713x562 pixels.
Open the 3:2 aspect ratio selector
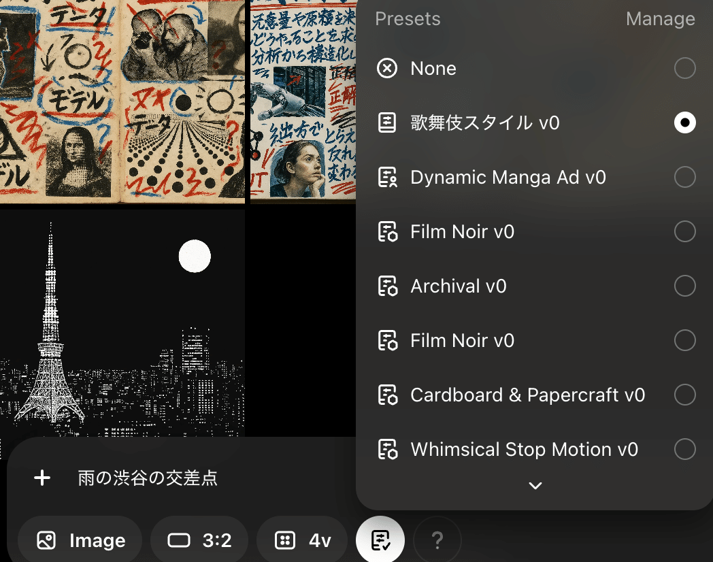199,541
